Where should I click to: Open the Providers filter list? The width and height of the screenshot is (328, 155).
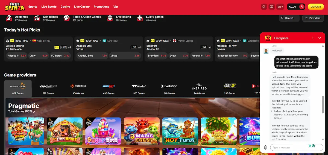[312, 18]
